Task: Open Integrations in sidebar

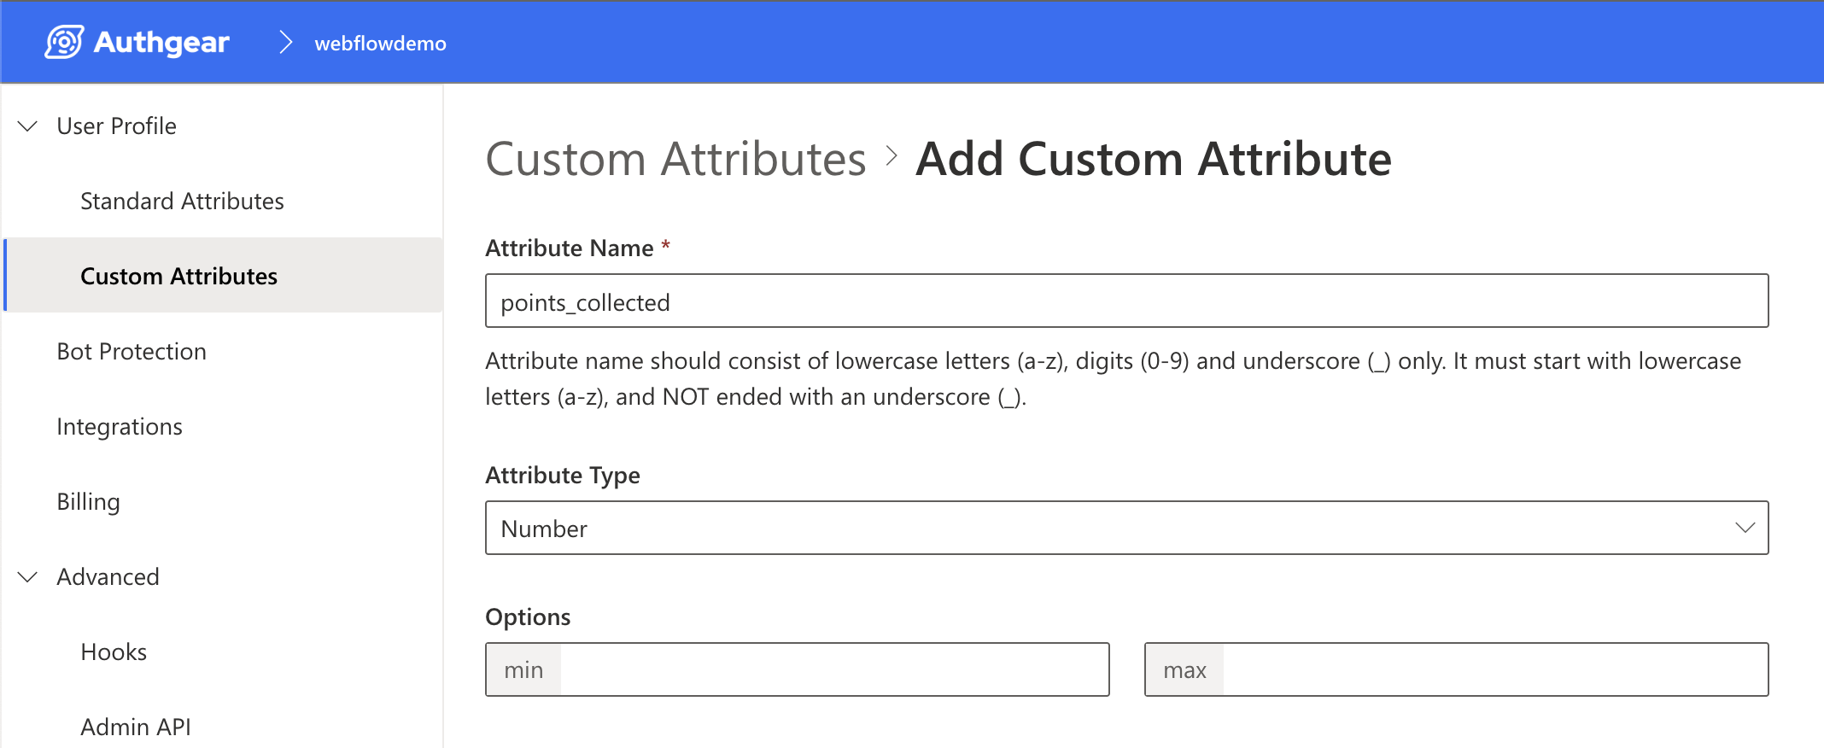Action: point(120,427)
